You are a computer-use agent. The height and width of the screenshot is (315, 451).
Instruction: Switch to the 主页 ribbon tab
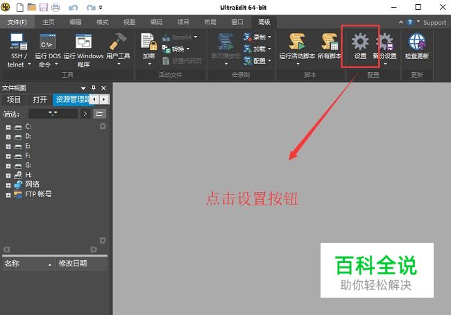click(x=49, y=22)
